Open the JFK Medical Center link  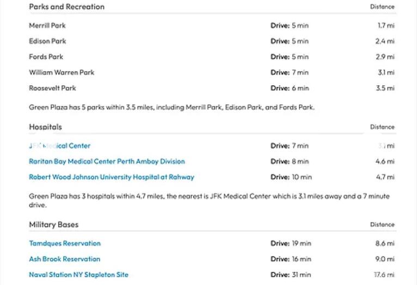pos(60,145)
